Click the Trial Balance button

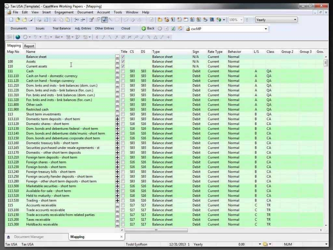coord(61,28)
